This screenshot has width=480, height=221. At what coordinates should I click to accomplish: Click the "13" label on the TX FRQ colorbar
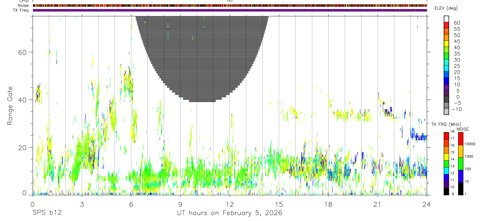coord(452,166)
